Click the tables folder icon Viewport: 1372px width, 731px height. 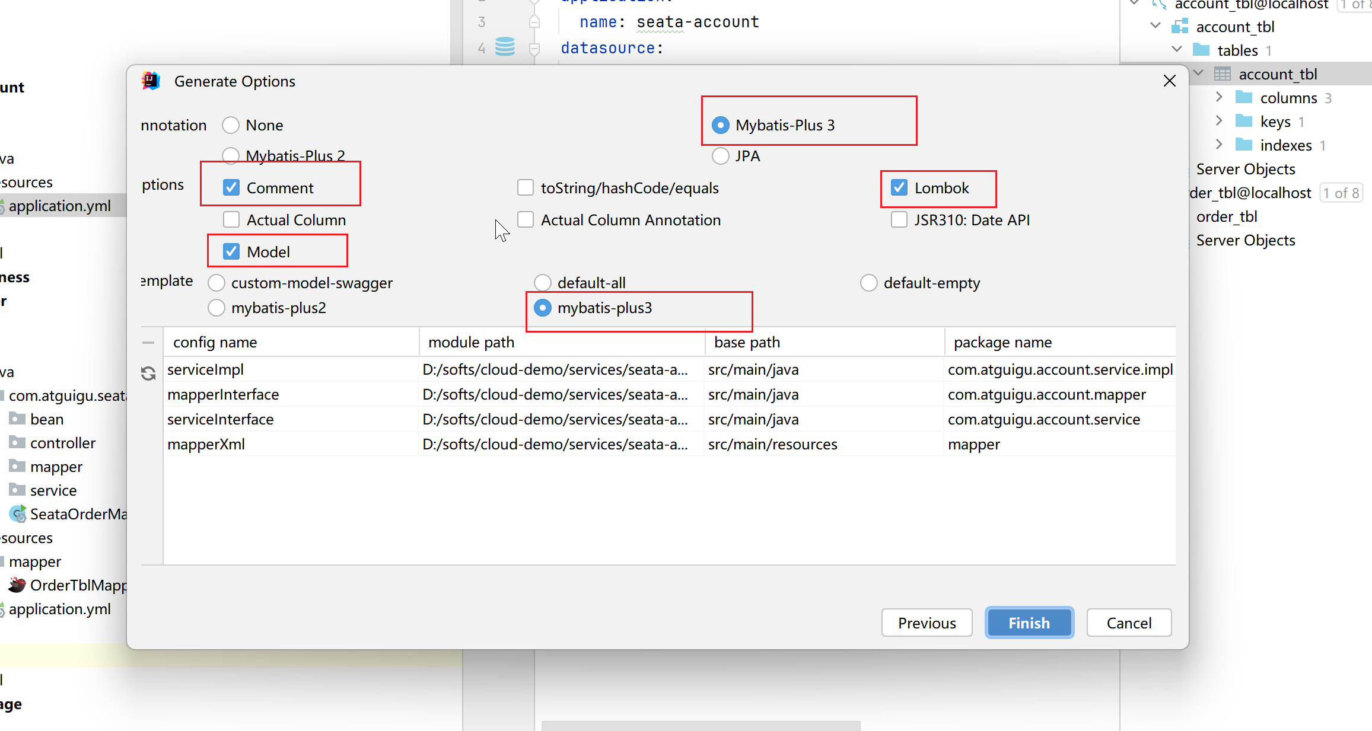click(1201, 50)
